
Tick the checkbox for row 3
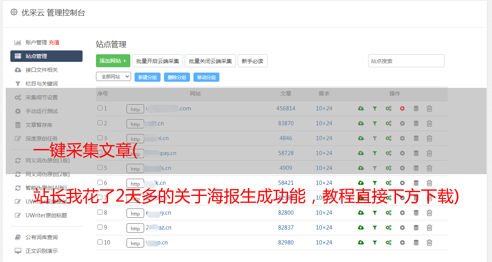click(100, 138)
